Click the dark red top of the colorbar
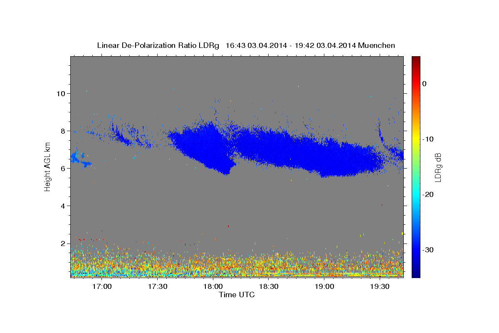Screen dimensions: 499x333 416,59
